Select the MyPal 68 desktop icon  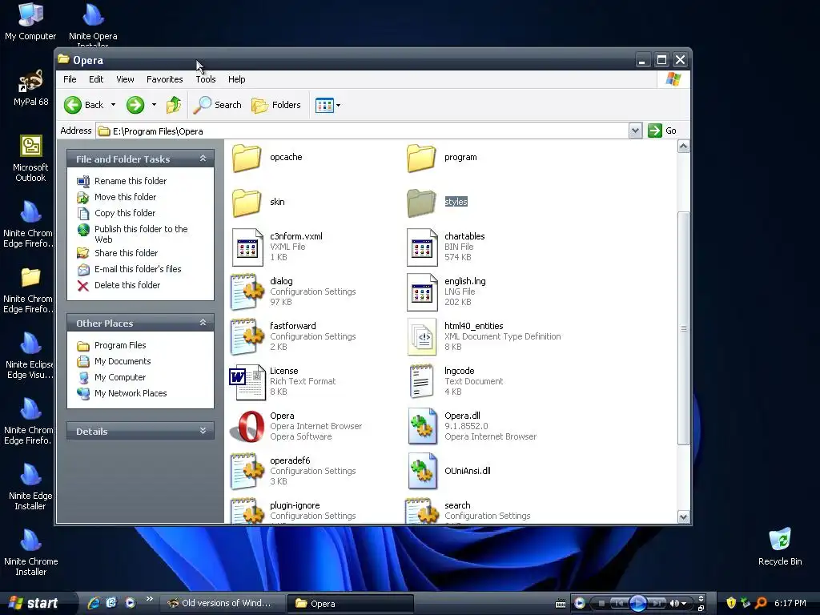31,88
